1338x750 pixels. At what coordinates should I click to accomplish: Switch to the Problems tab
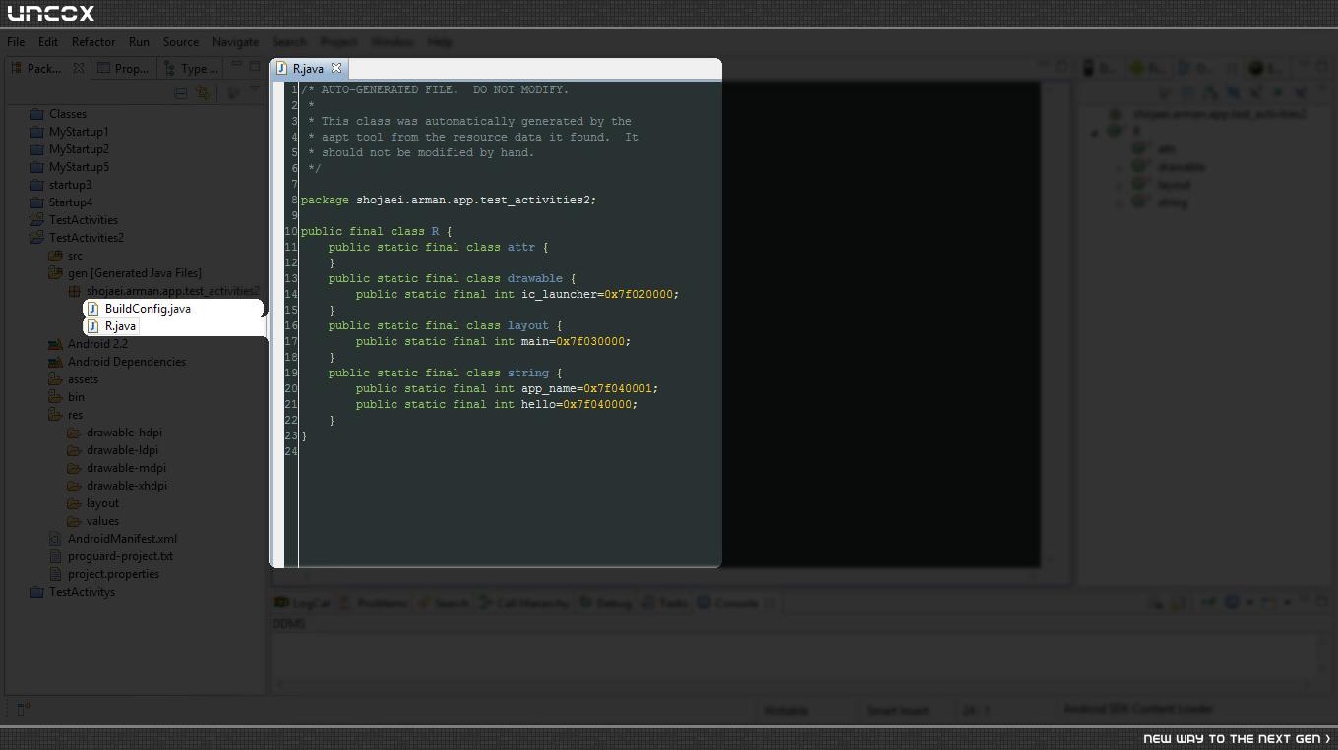pos(373,604)
